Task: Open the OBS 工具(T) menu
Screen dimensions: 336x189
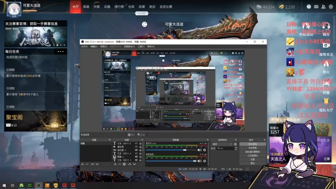Action: (141, 47)
